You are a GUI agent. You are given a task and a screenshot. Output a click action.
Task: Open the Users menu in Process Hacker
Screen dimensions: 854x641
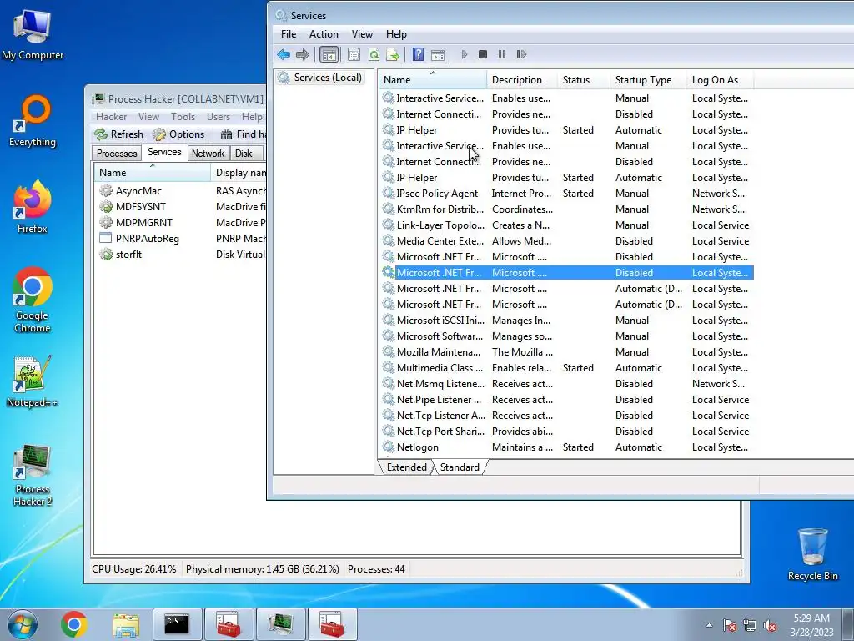point(218,117)
